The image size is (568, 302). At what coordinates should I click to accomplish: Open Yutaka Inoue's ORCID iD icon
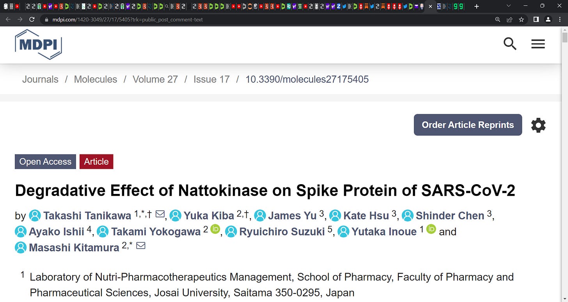click(x=431, y=229)
